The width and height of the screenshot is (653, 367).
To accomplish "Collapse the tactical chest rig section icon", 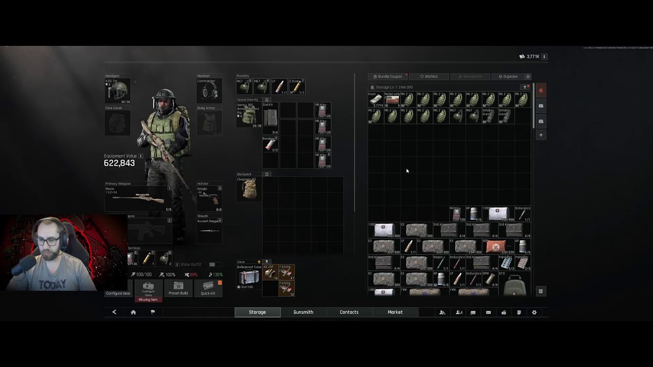I will click(267, 100).
